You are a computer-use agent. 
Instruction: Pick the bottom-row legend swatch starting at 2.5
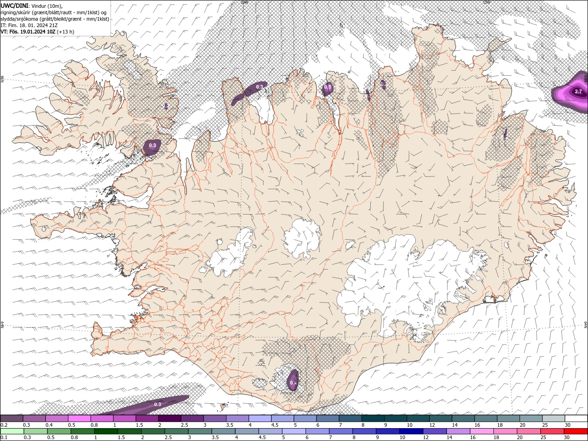(x=176, y=431)
